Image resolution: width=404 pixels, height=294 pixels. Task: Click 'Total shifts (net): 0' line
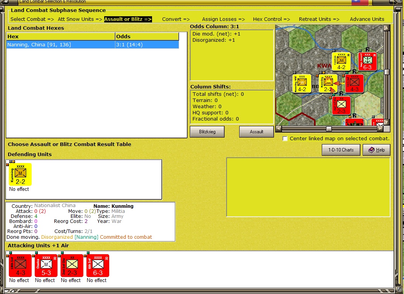218,94
